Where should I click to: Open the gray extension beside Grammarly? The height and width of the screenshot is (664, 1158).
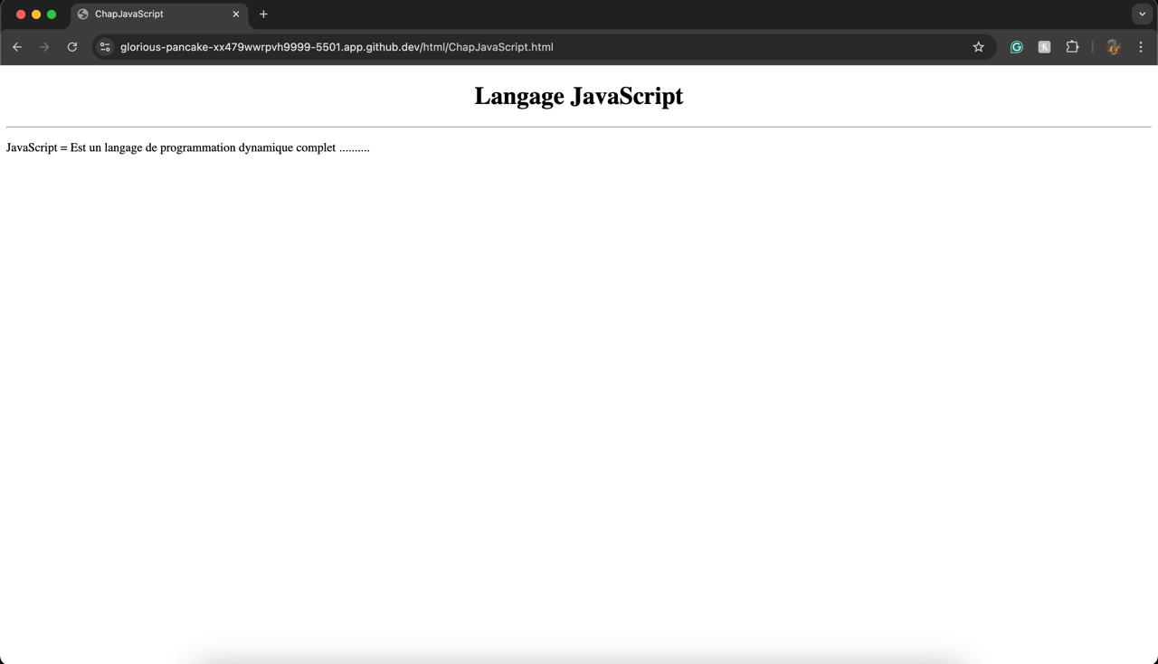1044,47
